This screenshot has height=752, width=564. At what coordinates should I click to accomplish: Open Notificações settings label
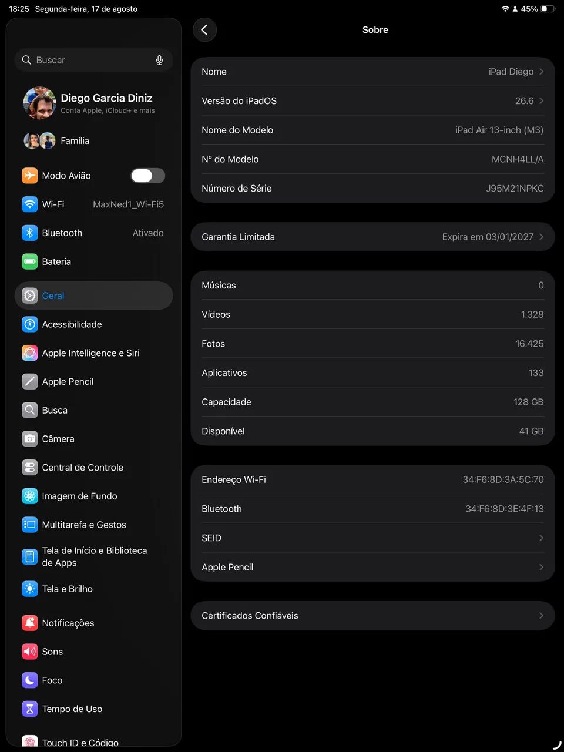(x=68, y=623)
